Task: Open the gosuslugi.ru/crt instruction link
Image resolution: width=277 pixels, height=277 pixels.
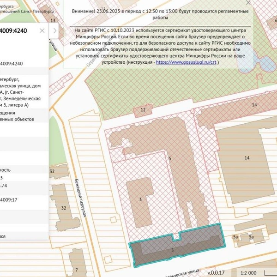Action: (x=186, y=62)
